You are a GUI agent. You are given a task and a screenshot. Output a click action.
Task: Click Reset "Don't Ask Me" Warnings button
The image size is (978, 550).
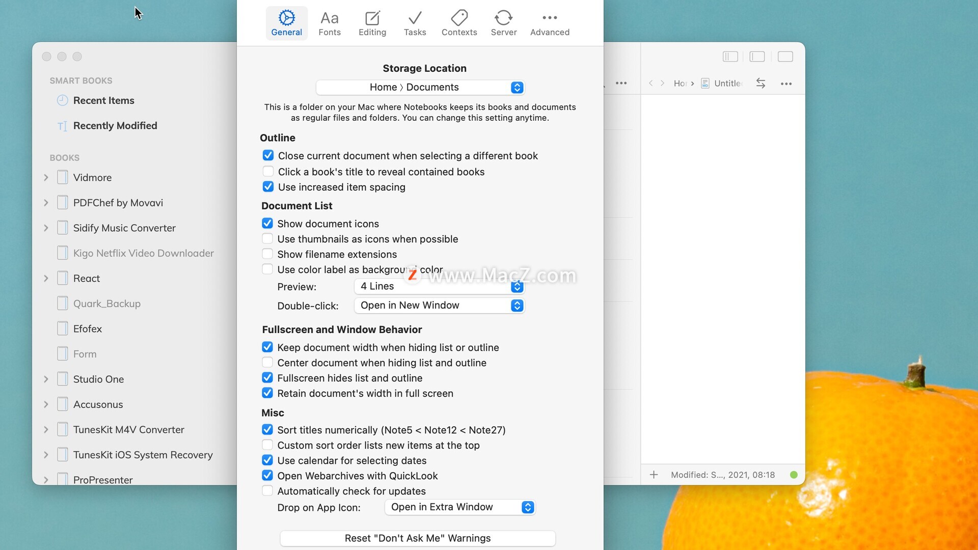418,538
